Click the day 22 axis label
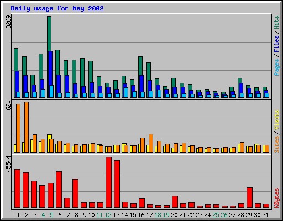This screenshot has height=221, width=283. point(191,215)
